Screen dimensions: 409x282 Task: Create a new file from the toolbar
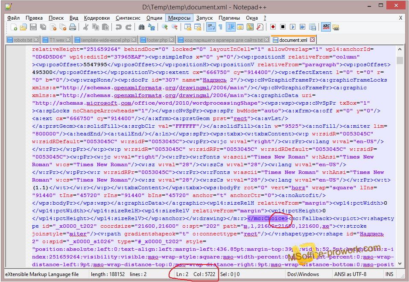pos(14,27)
